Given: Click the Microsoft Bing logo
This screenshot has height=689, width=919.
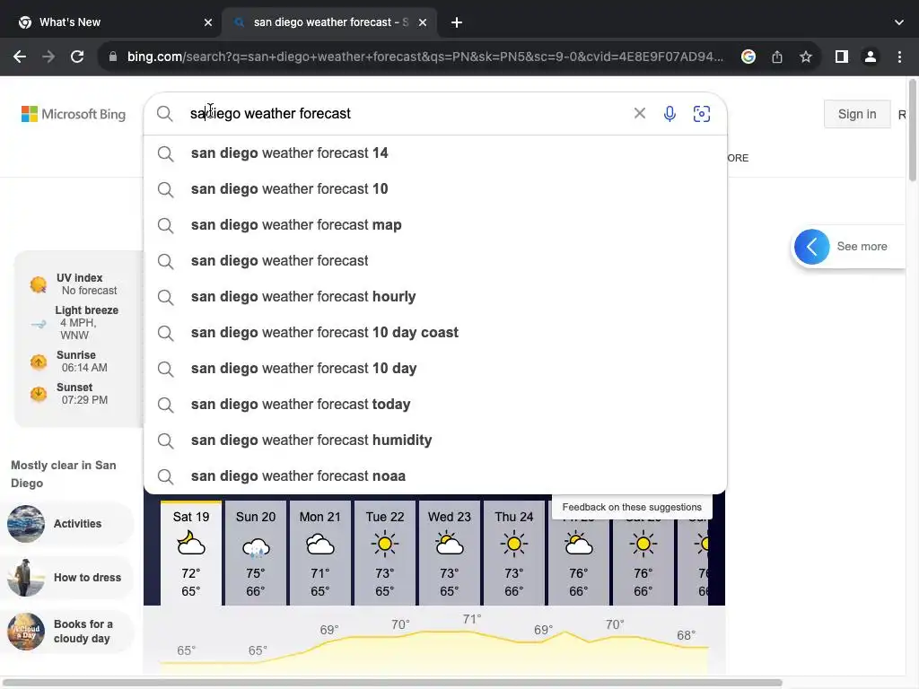Looking at the screenshot, I should pyautogui.click(x=74, y=114).
